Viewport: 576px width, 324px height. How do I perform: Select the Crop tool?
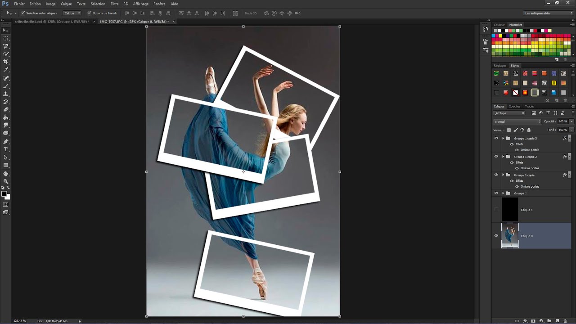[x=6, y=62]
